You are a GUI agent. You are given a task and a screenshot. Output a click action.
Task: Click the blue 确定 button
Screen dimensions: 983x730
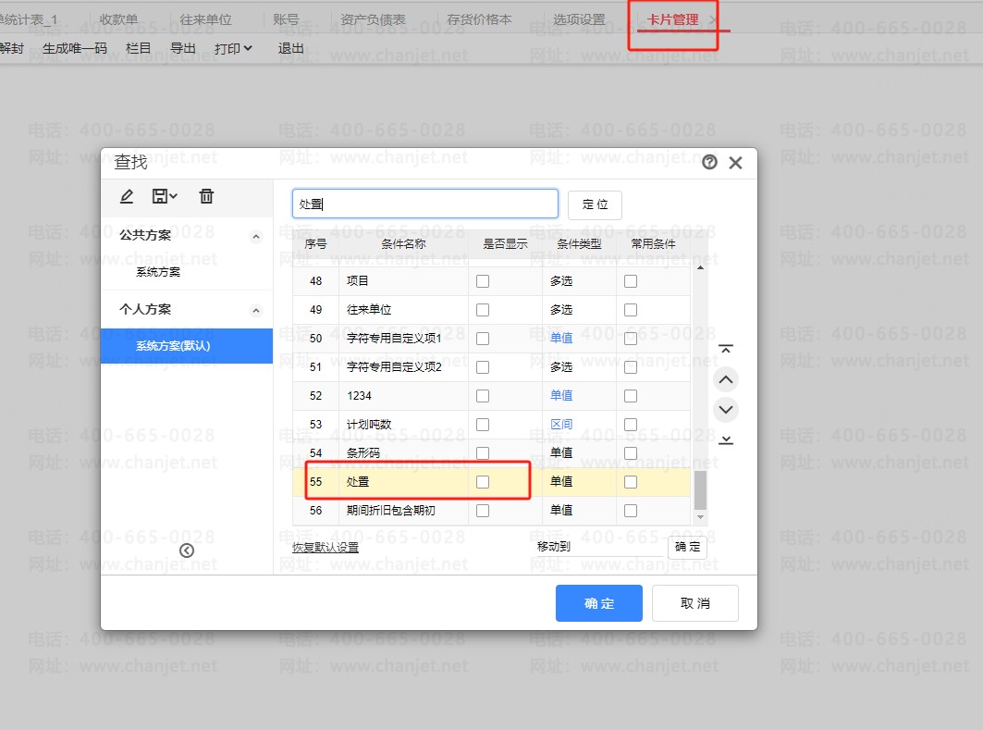tap(598, 603)
